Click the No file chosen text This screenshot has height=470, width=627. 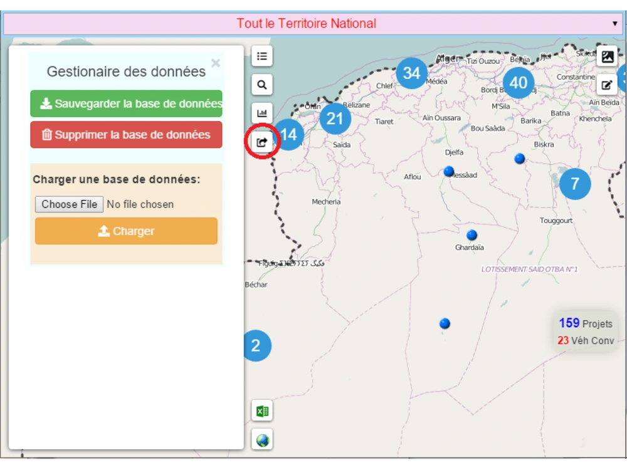pyautogui.click(x=140, y=204)
